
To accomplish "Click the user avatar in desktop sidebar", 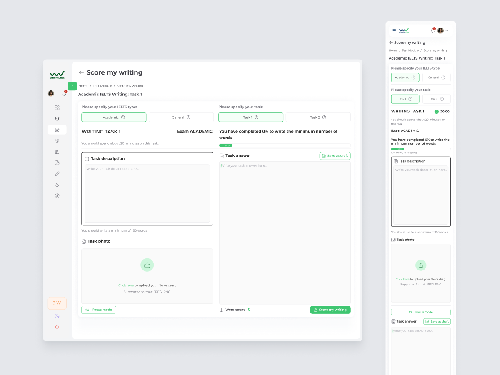I will click(51, 93).
